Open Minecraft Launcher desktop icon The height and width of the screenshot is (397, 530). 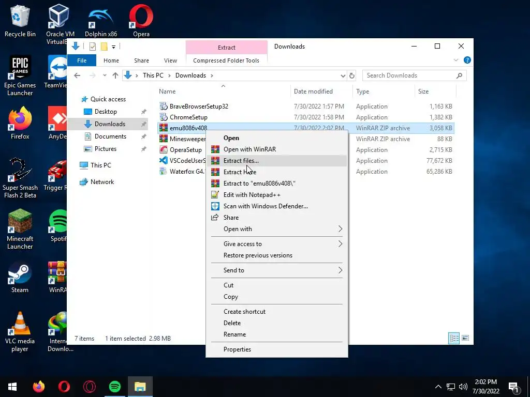tap(20, 229)
